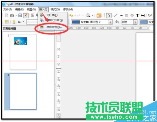
Task: Click the Zoom magnifier icon
Action: click(x=88, y=16)
